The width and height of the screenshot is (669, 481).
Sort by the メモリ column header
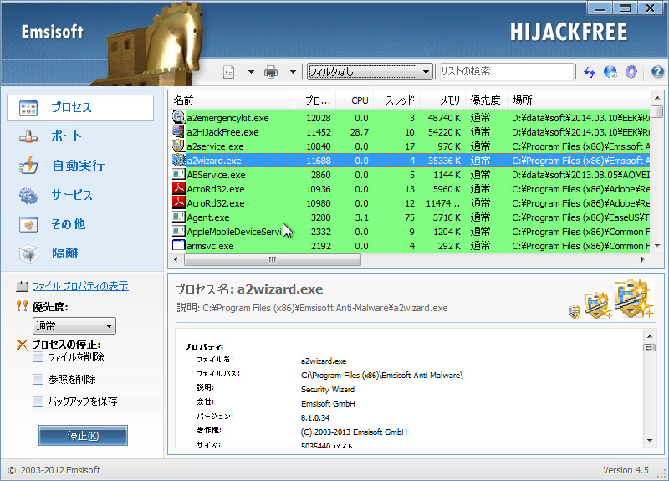[x=442, y=100]
